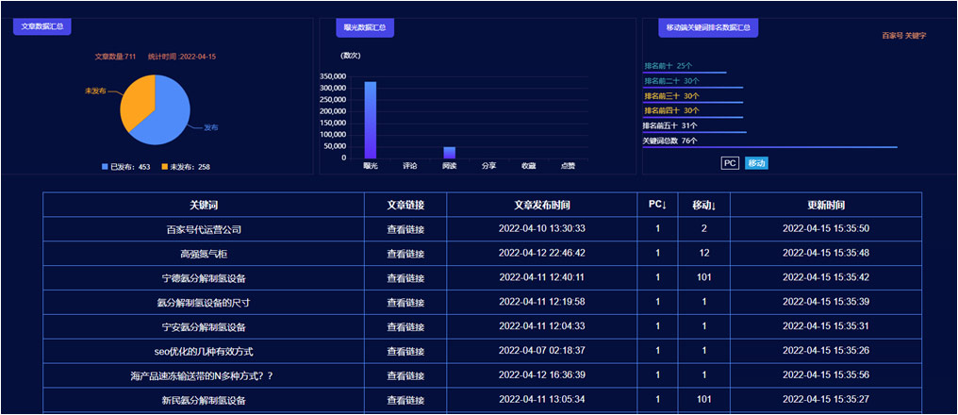Sort the table by PC↓ column
Viewport: 958px width, 415px height.
tap(657, 205)
